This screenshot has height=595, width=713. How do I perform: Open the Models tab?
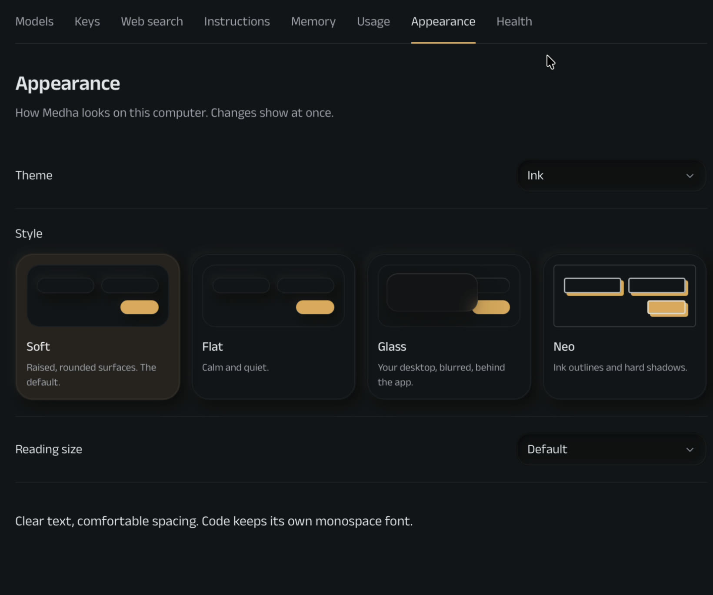(34, 21)
